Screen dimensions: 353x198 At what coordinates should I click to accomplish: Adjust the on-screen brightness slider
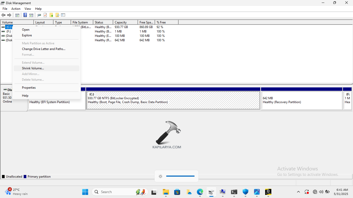click(x=180, y=176)
